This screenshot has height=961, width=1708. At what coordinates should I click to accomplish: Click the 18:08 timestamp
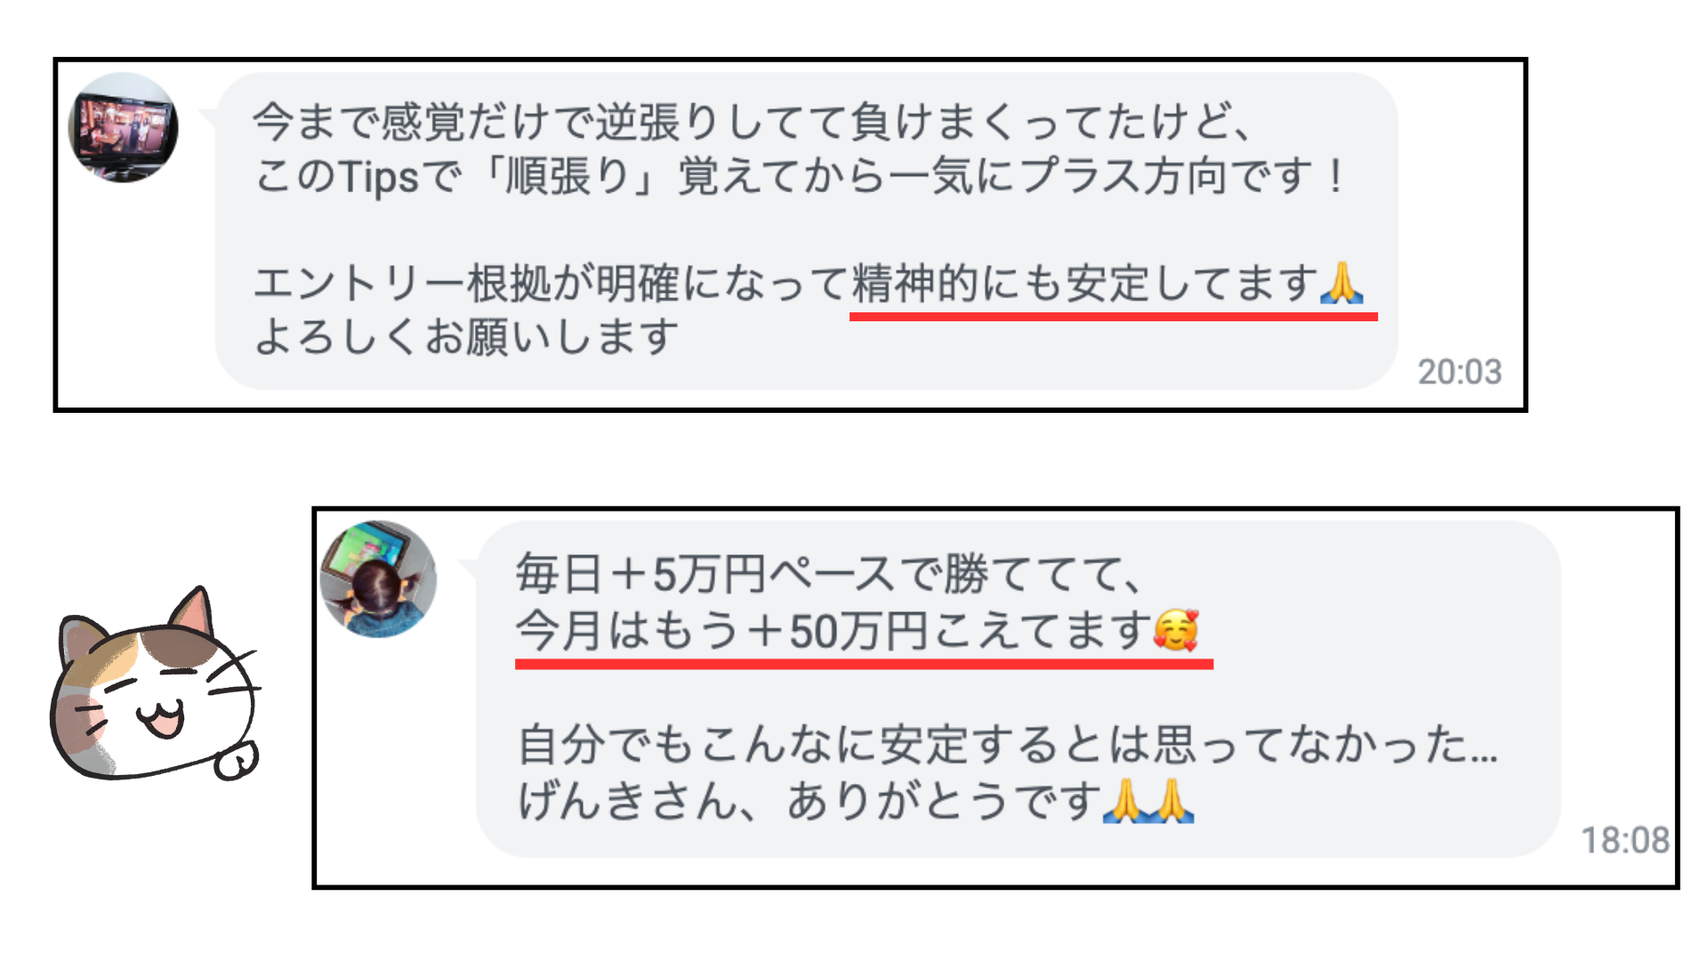point(1625,840)
